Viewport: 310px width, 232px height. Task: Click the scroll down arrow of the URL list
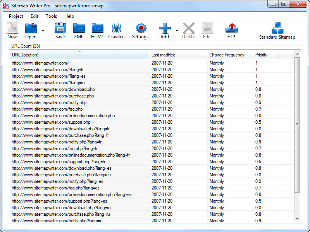pos(297,219)
